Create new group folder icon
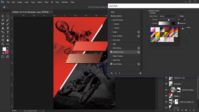The width and height of the screenshot is (199, 112). tap(186, 110)
